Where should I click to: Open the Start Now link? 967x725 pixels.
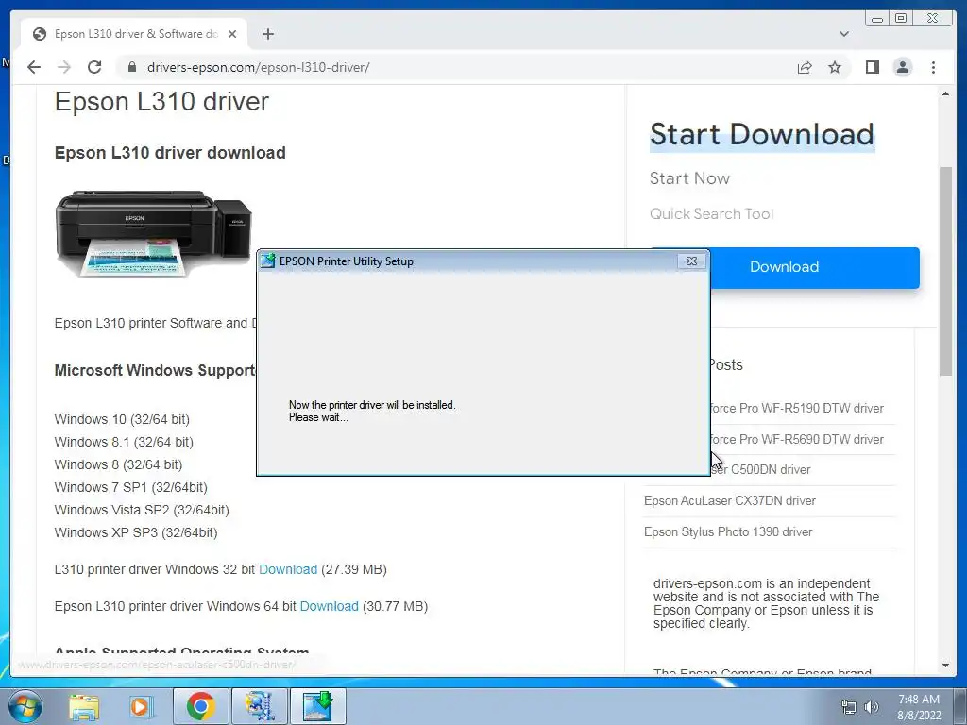coord(689,178)
